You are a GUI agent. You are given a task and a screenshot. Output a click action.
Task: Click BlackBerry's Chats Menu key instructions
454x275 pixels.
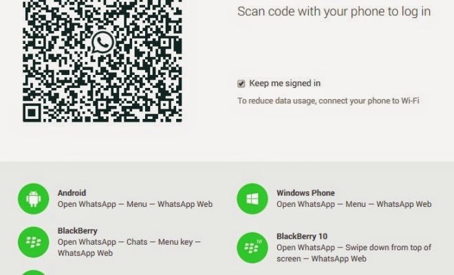[x=129, y=247]
